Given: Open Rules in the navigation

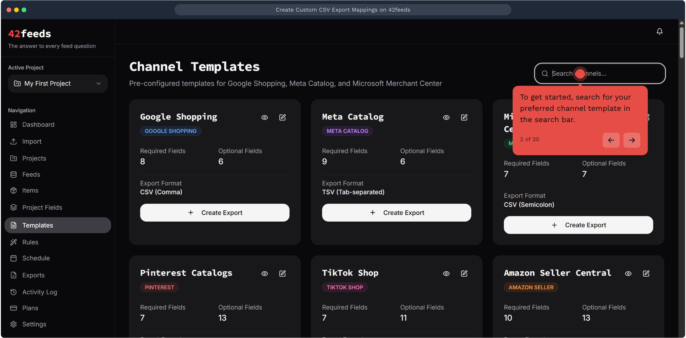Looking at the screenshot, I should (30, 242).
